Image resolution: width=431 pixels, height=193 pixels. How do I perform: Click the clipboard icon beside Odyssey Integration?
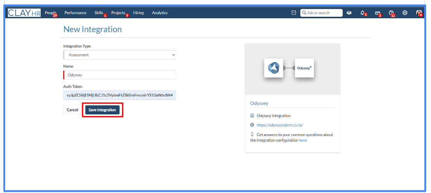(252, 116)
